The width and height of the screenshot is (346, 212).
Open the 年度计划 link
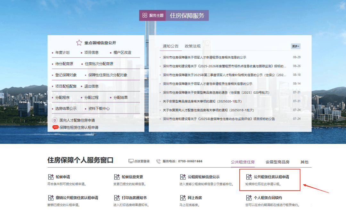pos(63,53)
